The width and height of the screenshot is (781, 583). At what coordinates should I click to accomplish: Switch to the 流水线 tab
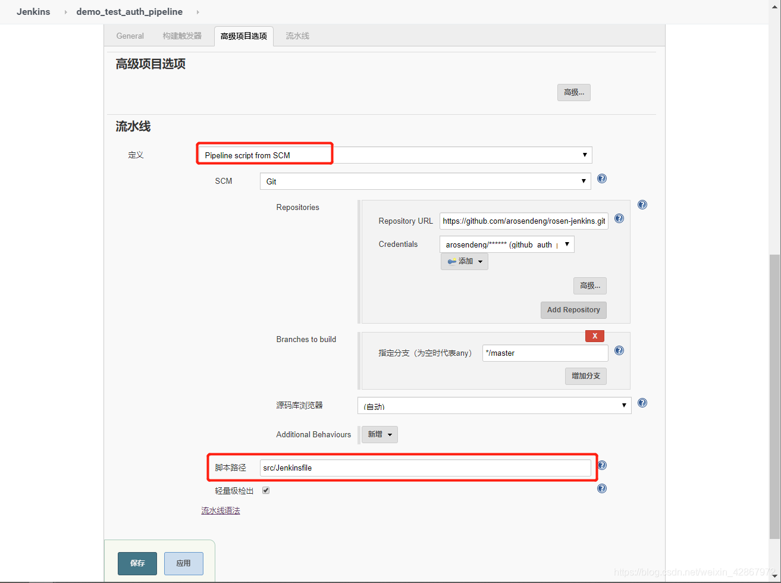pyautogui.click(x=297, y=36)
